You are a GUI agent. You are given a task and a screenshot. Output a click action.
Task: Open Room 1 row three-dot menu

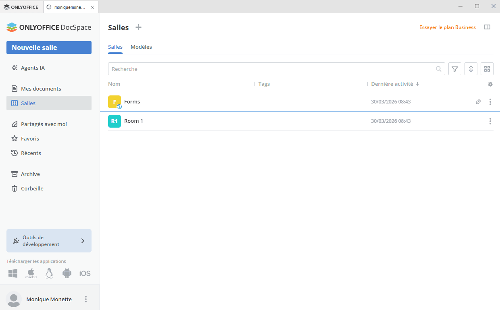490,121
